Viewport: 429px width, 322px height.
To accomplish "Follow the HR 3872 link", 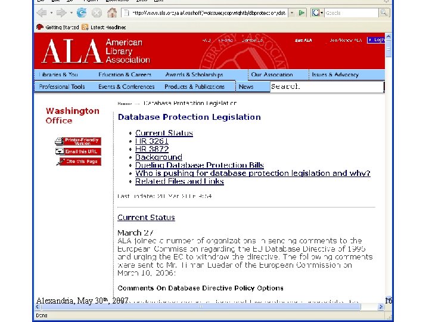I will [152, 149].
